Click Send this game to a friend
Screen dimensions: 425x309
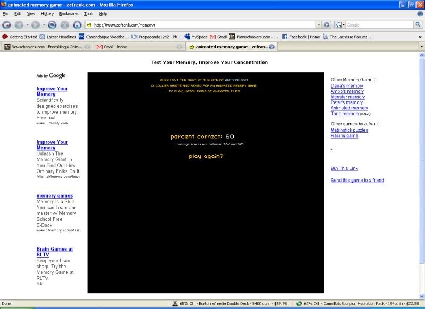(357, 181)
